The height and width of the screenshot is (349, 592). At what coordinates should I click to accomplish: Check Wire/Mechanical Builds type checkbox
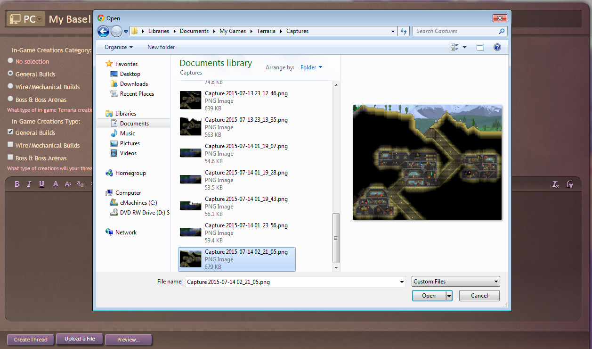pos(10,145)
